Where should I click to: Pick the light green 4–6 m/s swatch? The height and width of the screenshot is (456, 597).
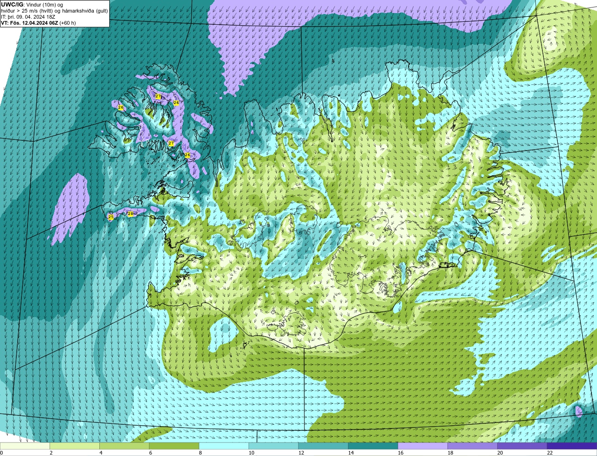tap(125, 446)
